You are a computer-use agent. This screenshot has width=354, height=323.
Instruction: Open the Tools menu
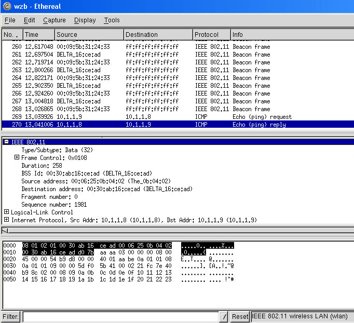coord(112,20)
